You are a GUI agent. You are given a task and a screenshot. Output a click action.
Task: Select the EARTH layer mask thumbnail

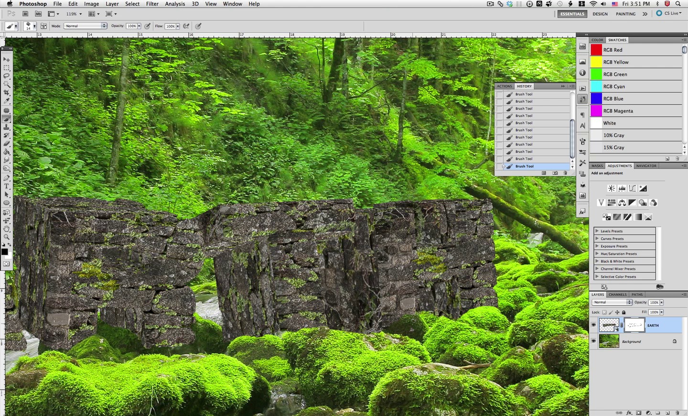coord(634,325)
